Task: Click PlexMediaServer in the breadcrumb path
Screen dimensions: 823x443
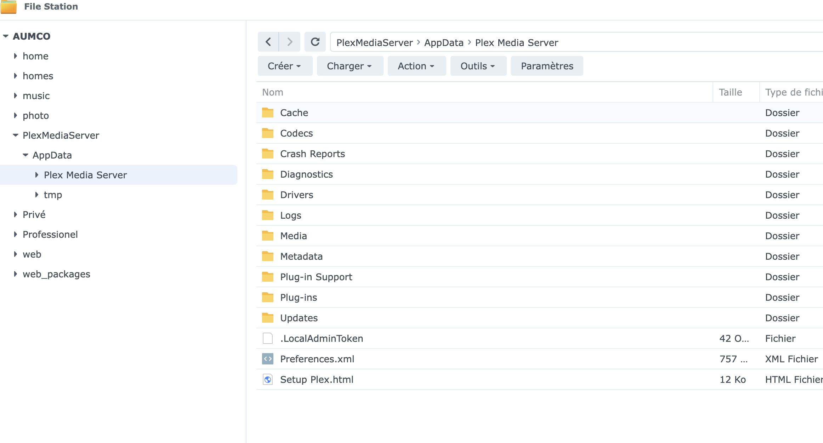Action: coord(374,42)
